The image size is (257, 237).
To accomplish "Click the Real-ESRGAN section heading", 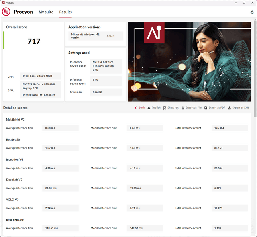I will 15,219.
